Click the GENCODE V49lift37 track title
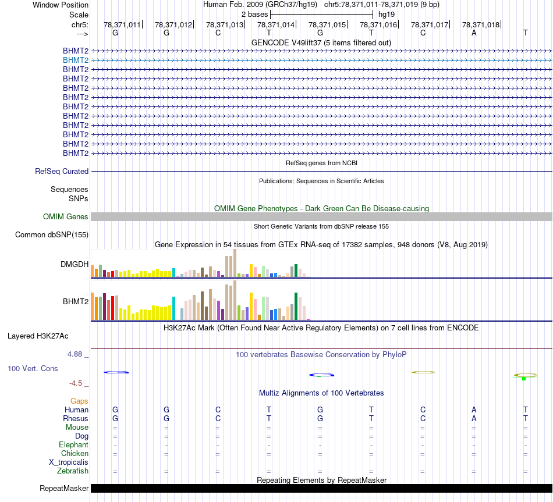 tap(321, 43)
